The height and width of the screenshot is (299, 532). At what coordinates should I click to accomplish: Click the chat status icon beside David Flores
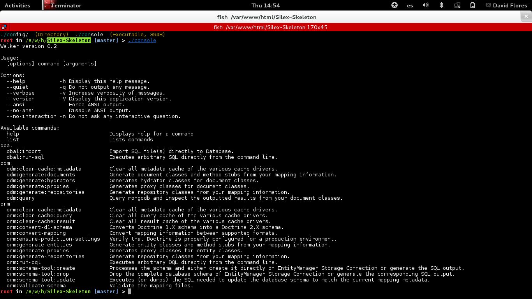pyautogui.click(x=488, y=5)
